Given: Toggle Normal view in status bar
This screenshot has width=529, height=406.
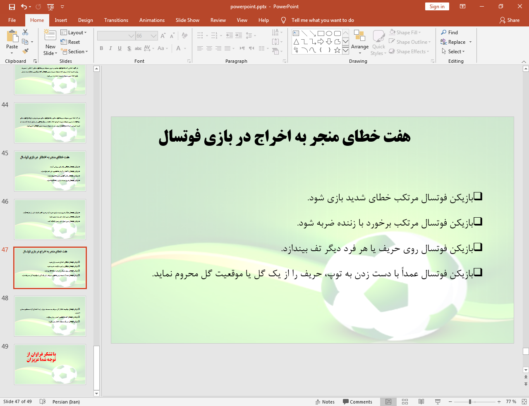Looking at the screenshot, I should pyautogui.click(x=388, y=401).
